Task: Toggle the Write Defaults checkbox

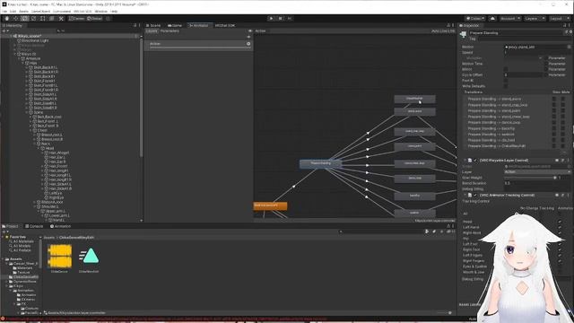Action: click(x=506, y=86)
